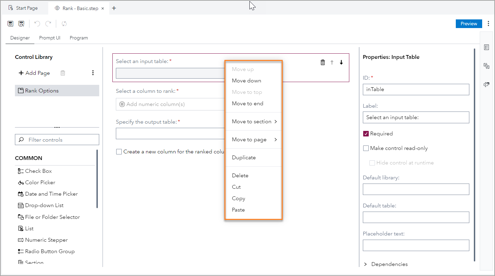Click the Save icon in the toolbar

(x=10, y=23)
